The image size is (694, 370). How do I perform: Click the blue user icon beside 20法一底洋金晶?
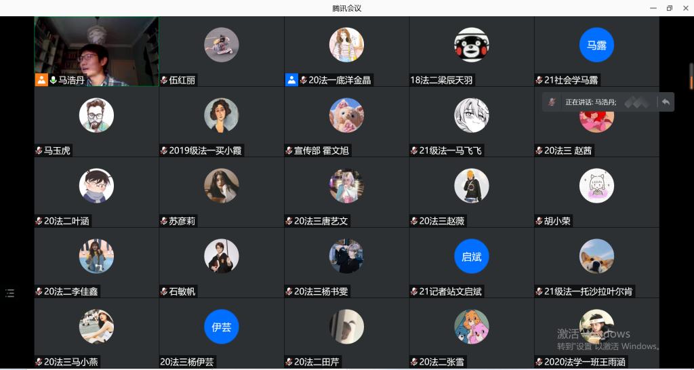tap(291, 80)
